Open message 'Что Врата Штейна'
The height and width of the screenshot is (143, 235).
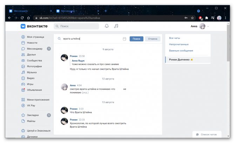coord(81,112)
